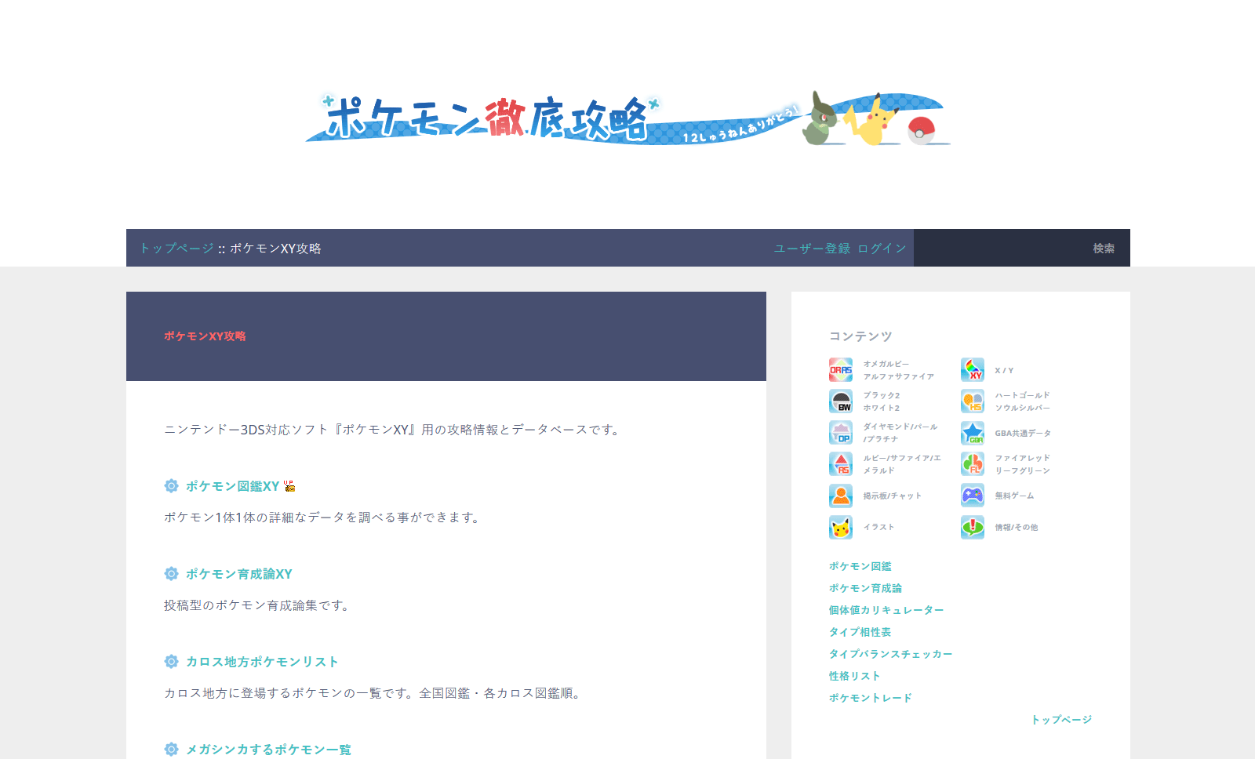Open メガシンカするポケモン一覧 link
The height and width of the screenshot is (759, 1255).
[x=268, y=750]
